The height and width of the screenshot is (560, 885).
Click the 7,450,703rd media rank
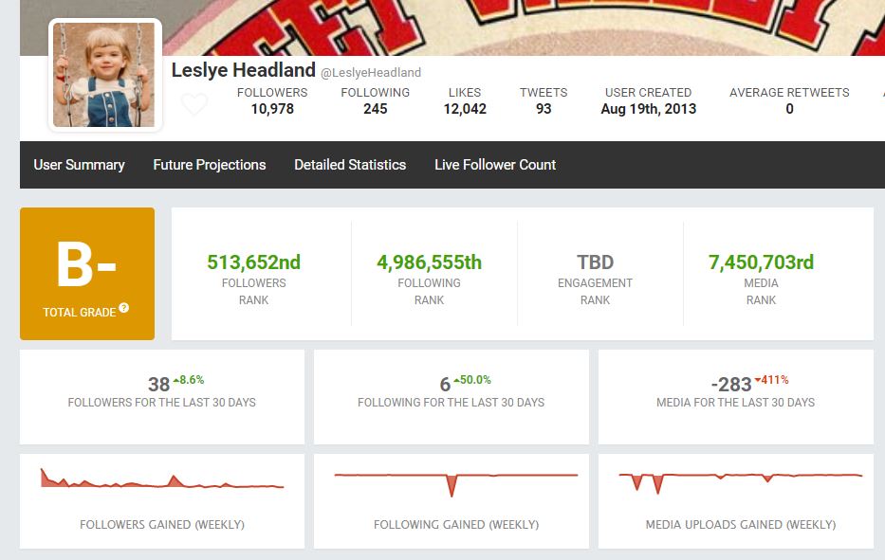pyautogui.click(x=761, y=262)
